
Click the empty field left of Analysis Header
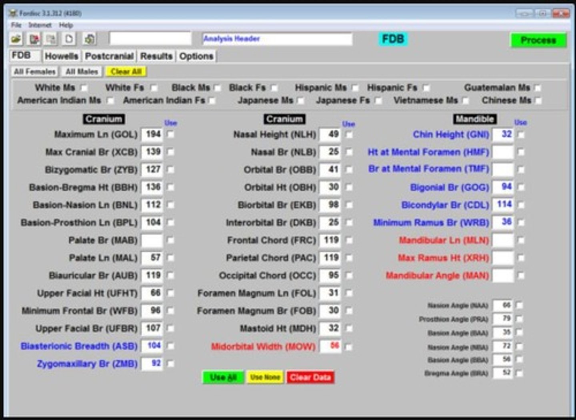tap(150, 39)
